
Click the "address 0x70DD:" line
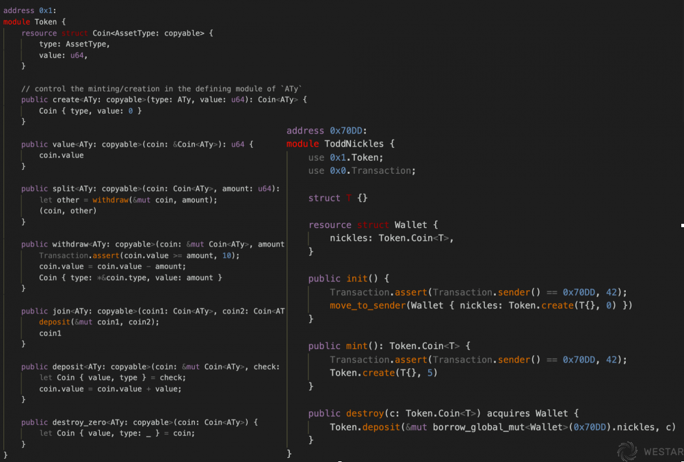pos(327,131)
